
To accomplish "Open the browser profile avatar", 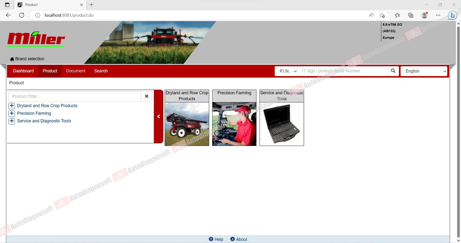I will click(424, 15).
